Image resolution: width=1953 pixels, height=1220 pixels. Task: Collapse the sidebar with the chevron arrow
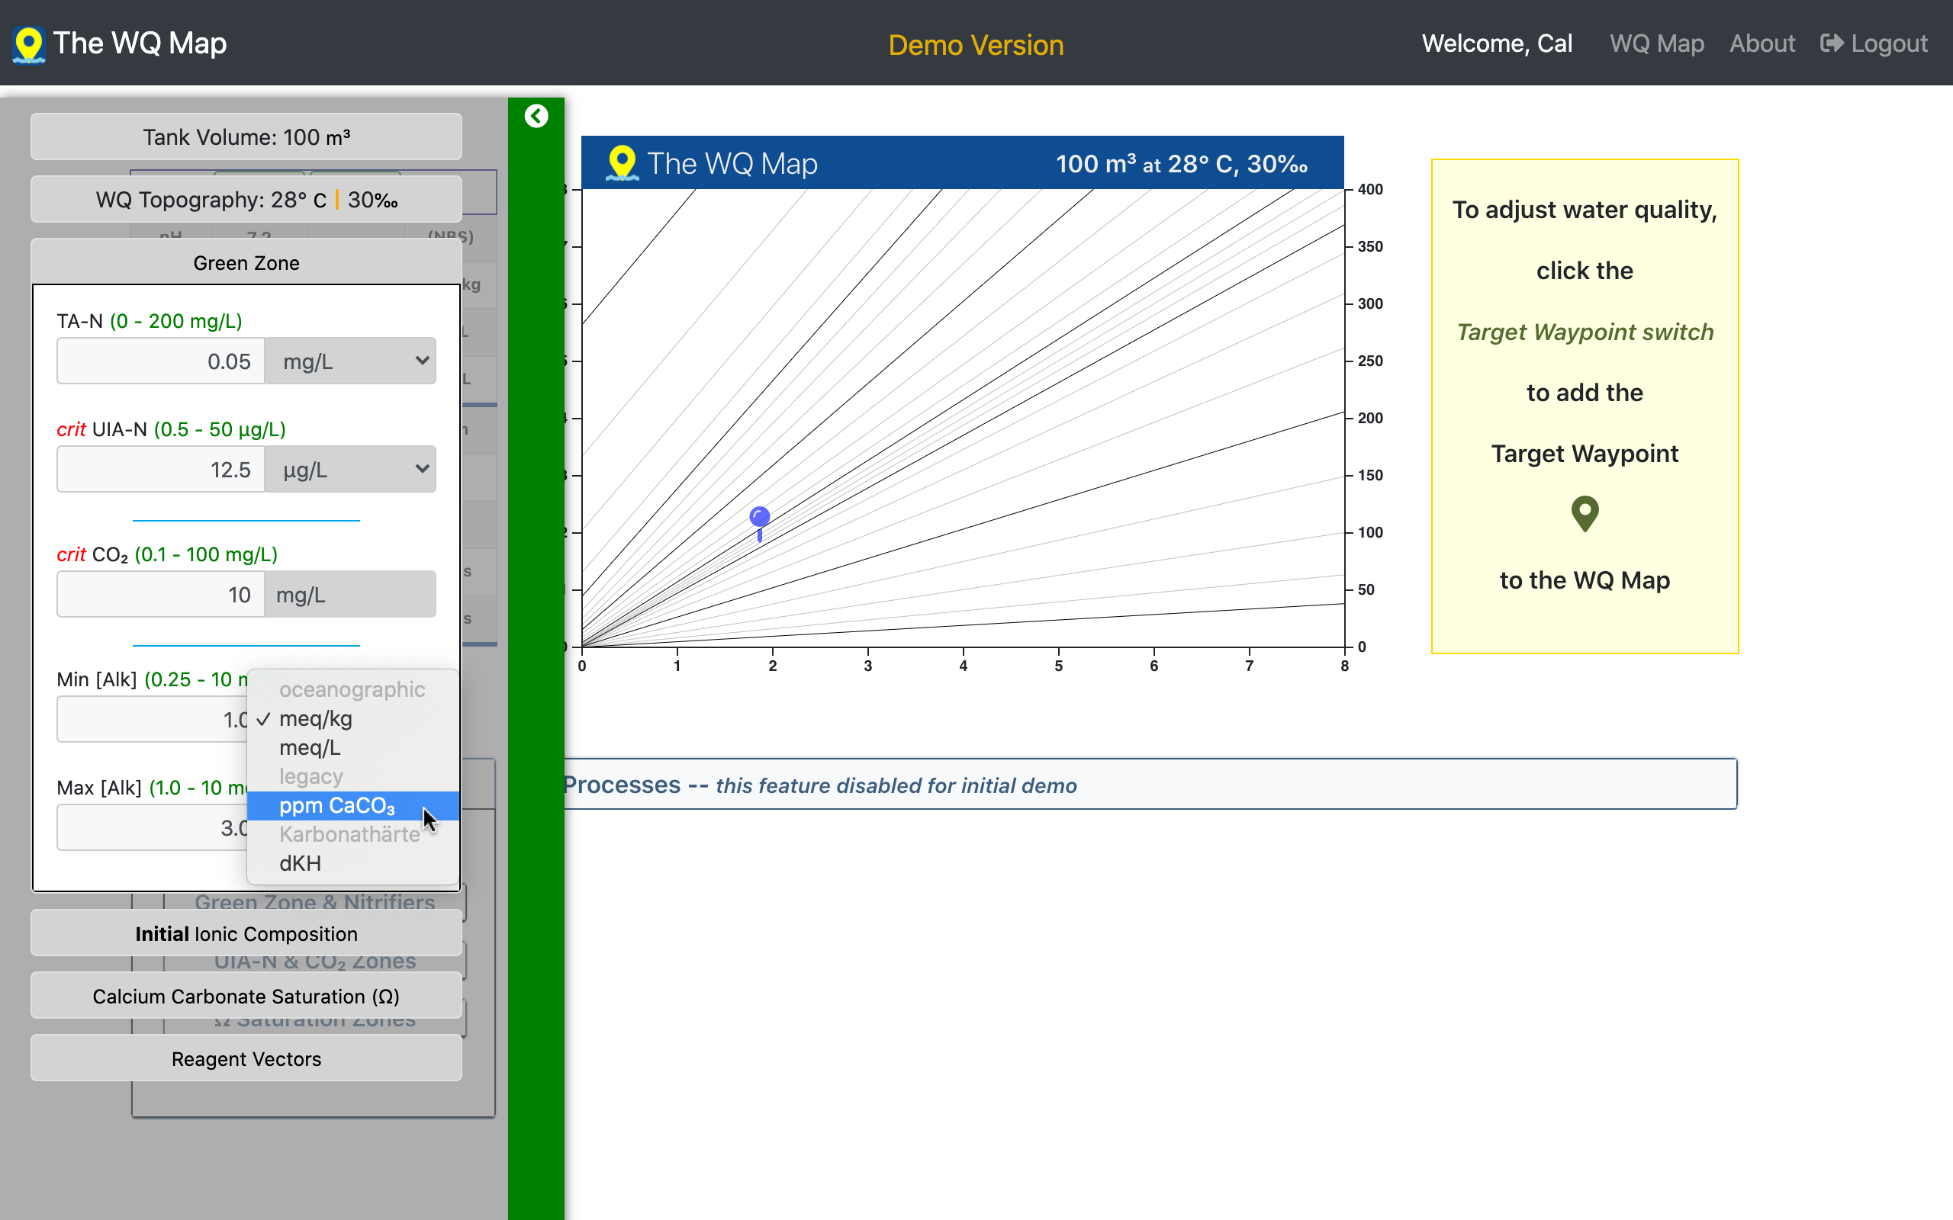tap(536, 116)
